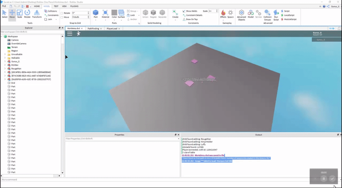Screen dimensions: 342x188
Task: Insert a new ModuleScript
Action: (289, 19)
